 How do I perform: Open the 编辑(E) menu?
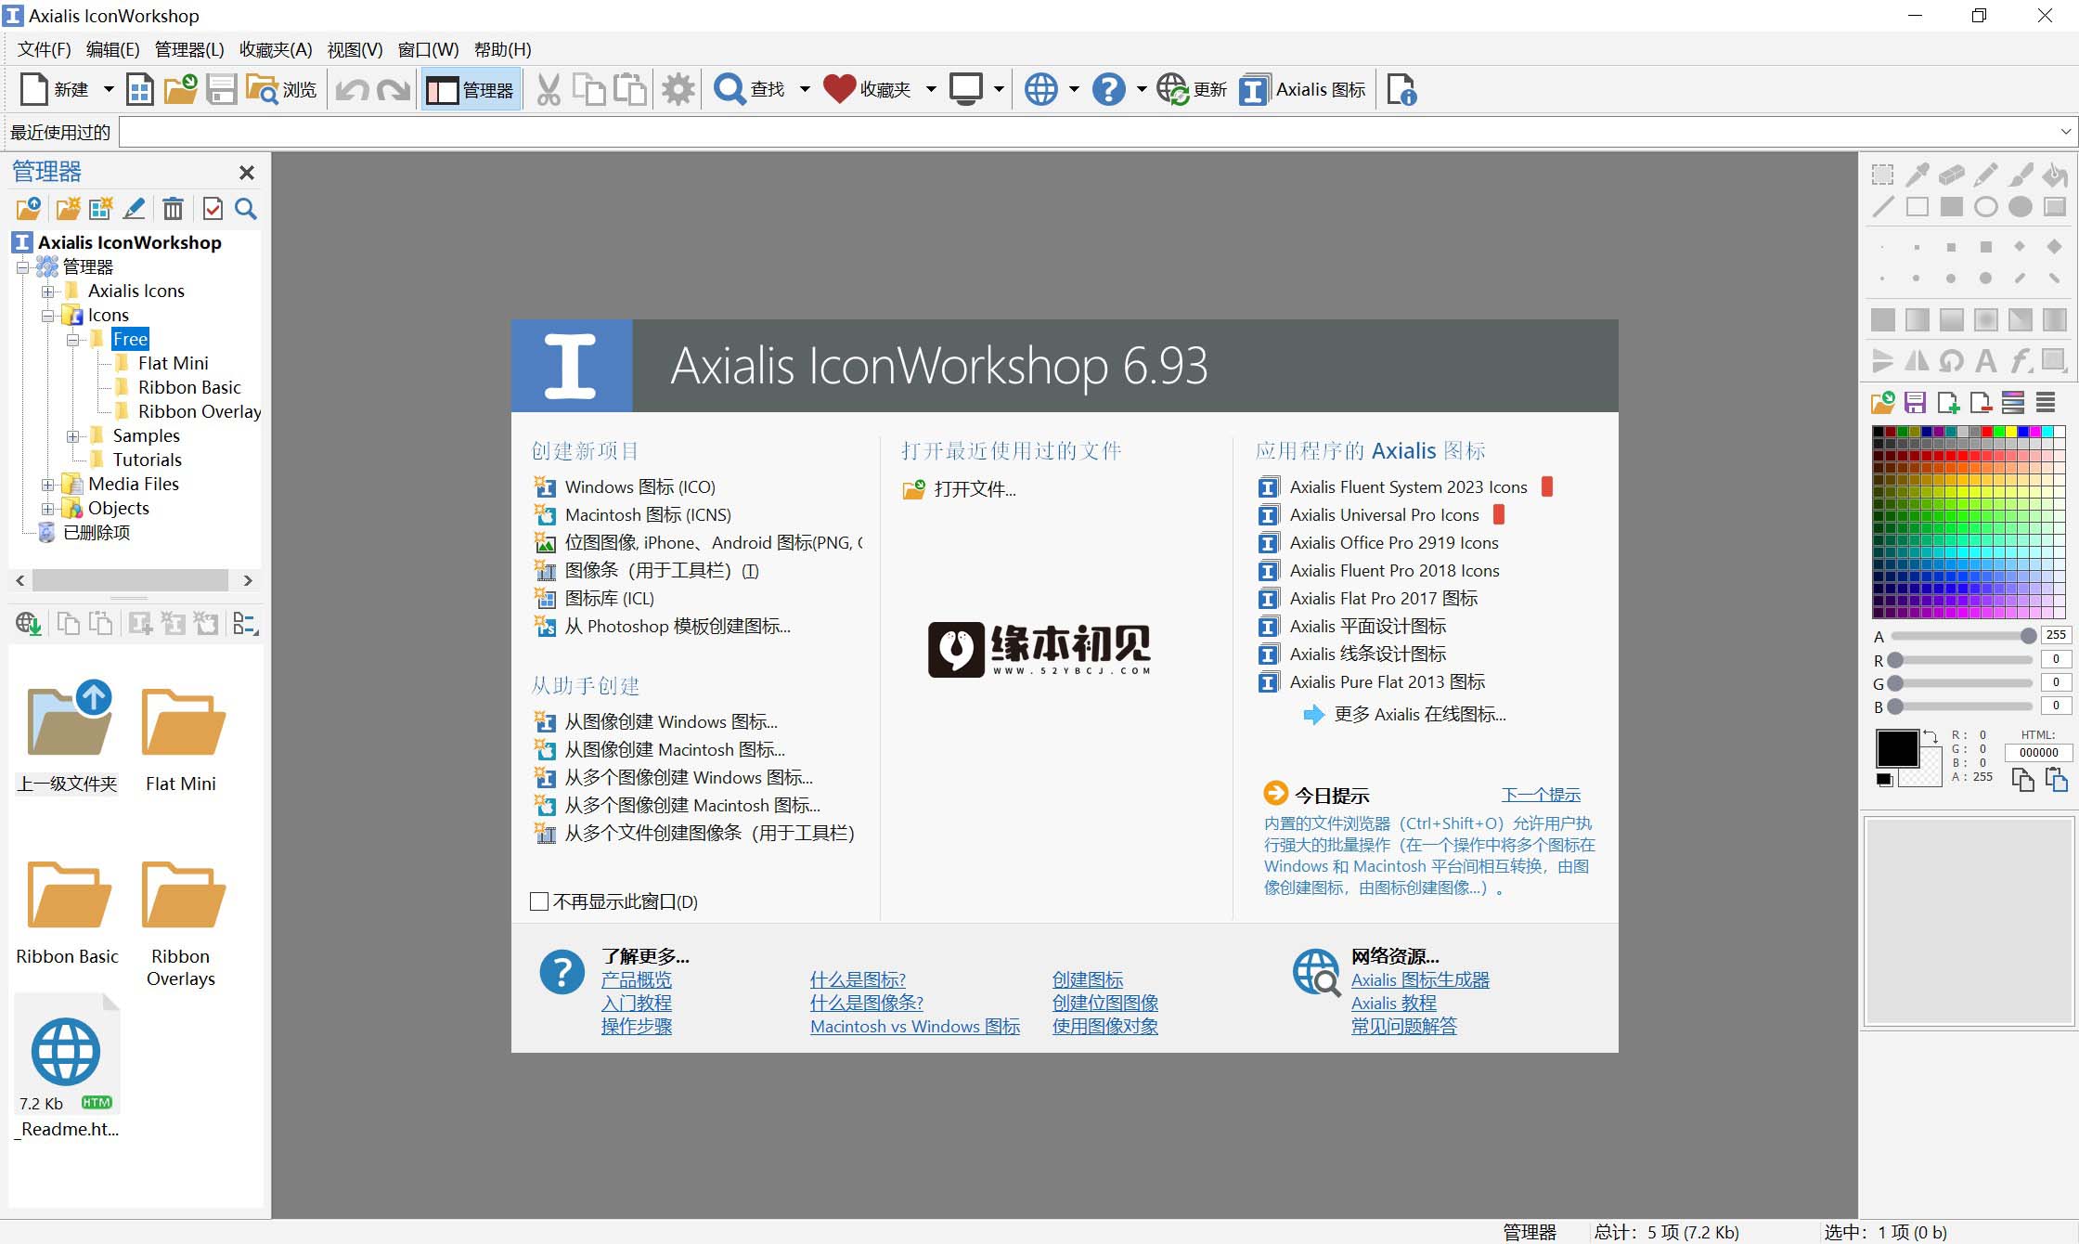(x=112, y=49)
